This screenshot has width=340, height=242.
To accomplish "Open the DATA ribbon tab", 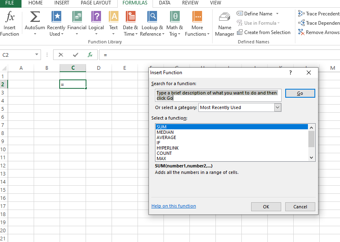I will pos(164,3).
